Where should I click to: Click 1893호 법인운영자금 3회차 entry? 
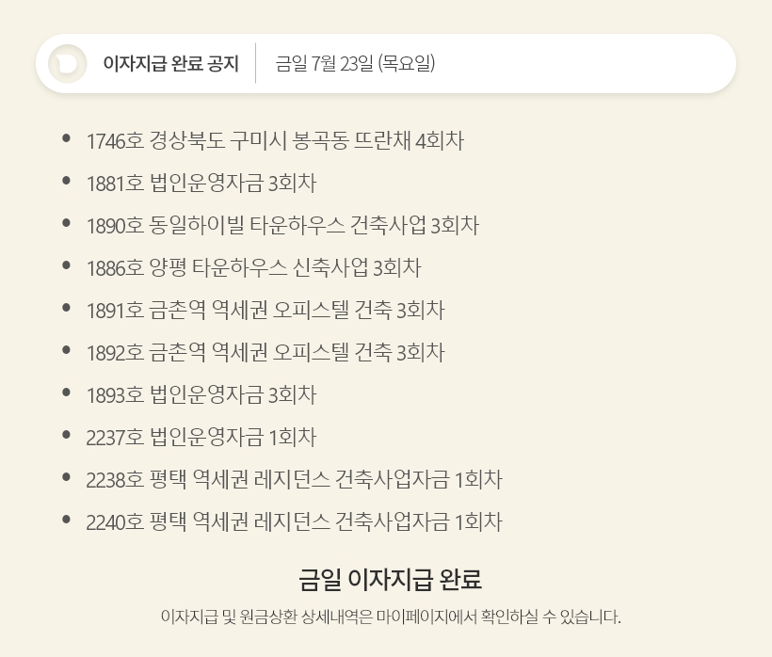click(201, 395)
